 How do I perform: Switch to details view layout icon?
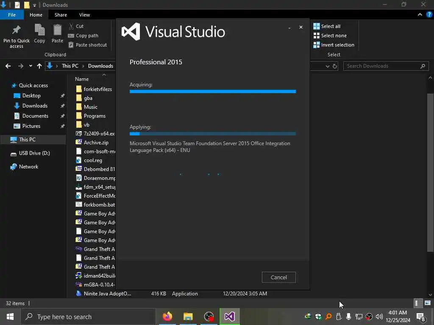point(417,303)
